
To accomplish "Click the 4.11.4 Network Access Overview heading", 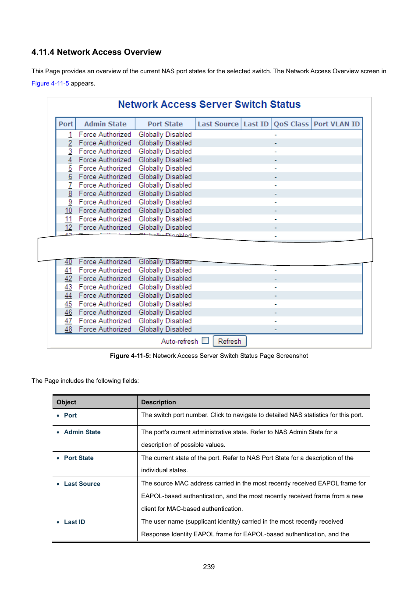I will pyautogui.click(x=96, y=52).
